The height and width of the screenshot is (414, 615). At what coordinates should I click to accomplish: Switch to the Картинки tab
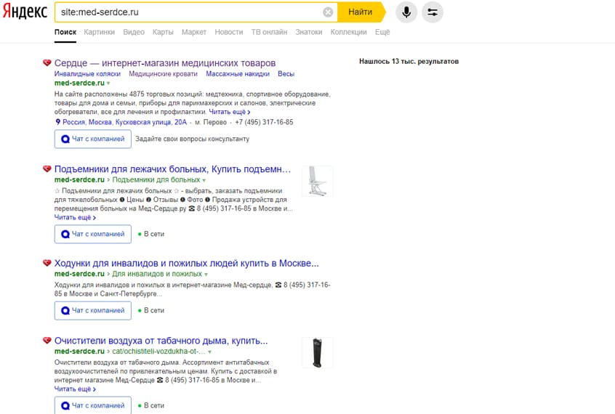pos(100,32)
